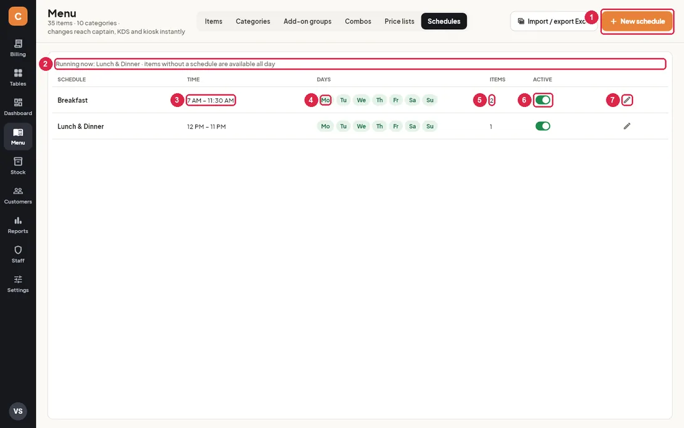
Task: Toggle the Breakfast schedule active switch
Action: [x=543, y=100]
